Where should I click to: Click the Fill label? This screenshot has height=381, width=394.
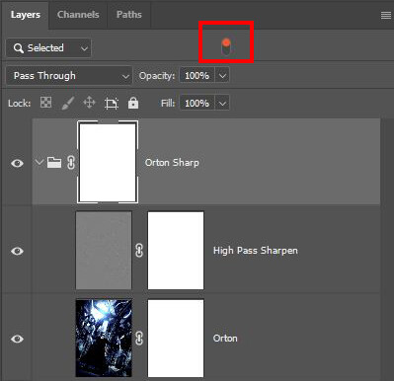click(168, 104)
